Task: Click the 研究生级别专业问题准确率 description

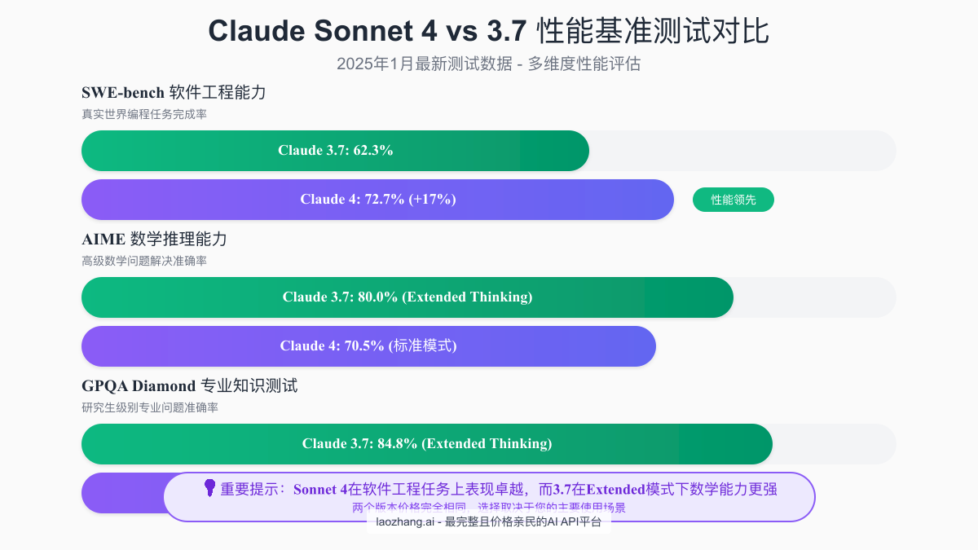Action: 150,407
